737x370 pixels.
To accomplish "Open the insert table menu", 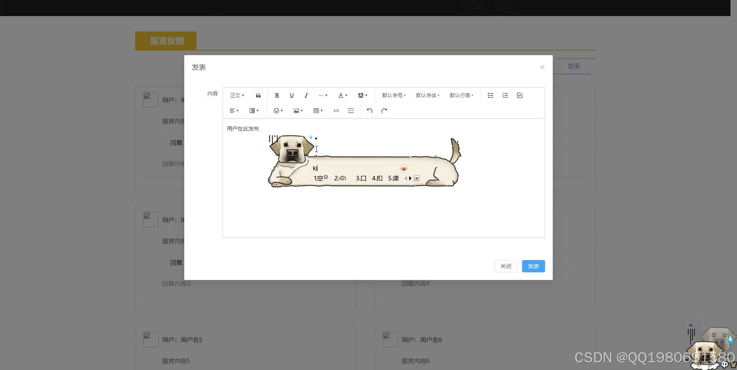I will click(318, 111).
